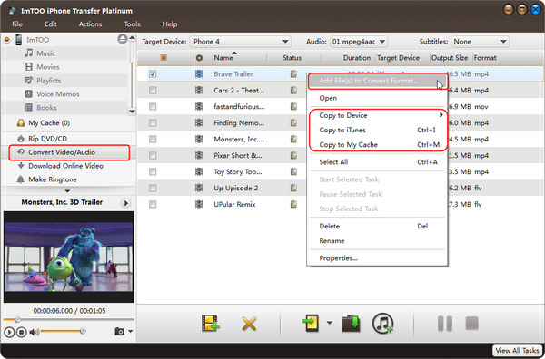545x359 pixels.
Task: Click the snapshot camera icon
Action: tap(120, 332)
